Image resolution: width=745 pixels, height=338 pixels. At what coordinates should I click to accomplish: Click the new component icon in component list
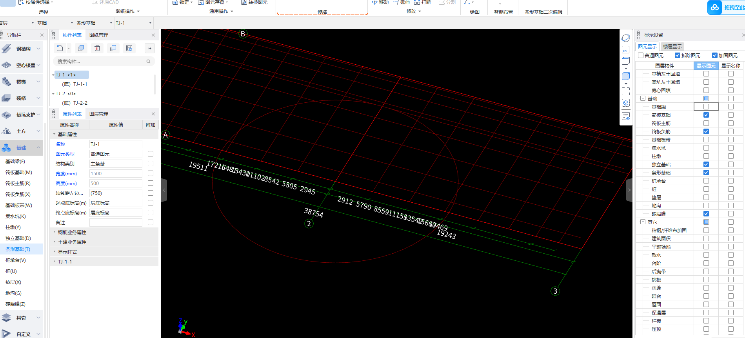pyautogui.click(x=60, y=48)
